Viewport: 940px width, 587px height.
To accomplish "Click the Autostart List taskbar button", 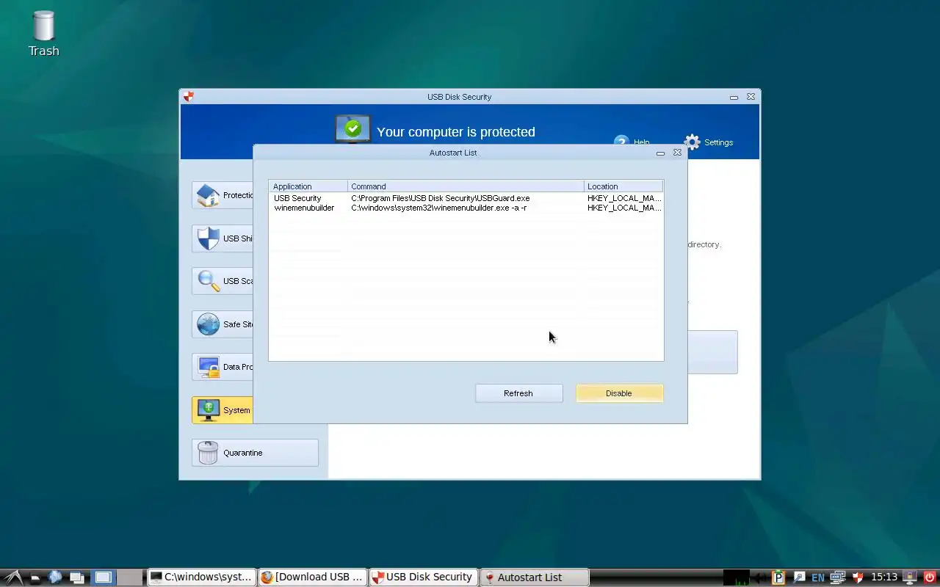I will [535, 577].
